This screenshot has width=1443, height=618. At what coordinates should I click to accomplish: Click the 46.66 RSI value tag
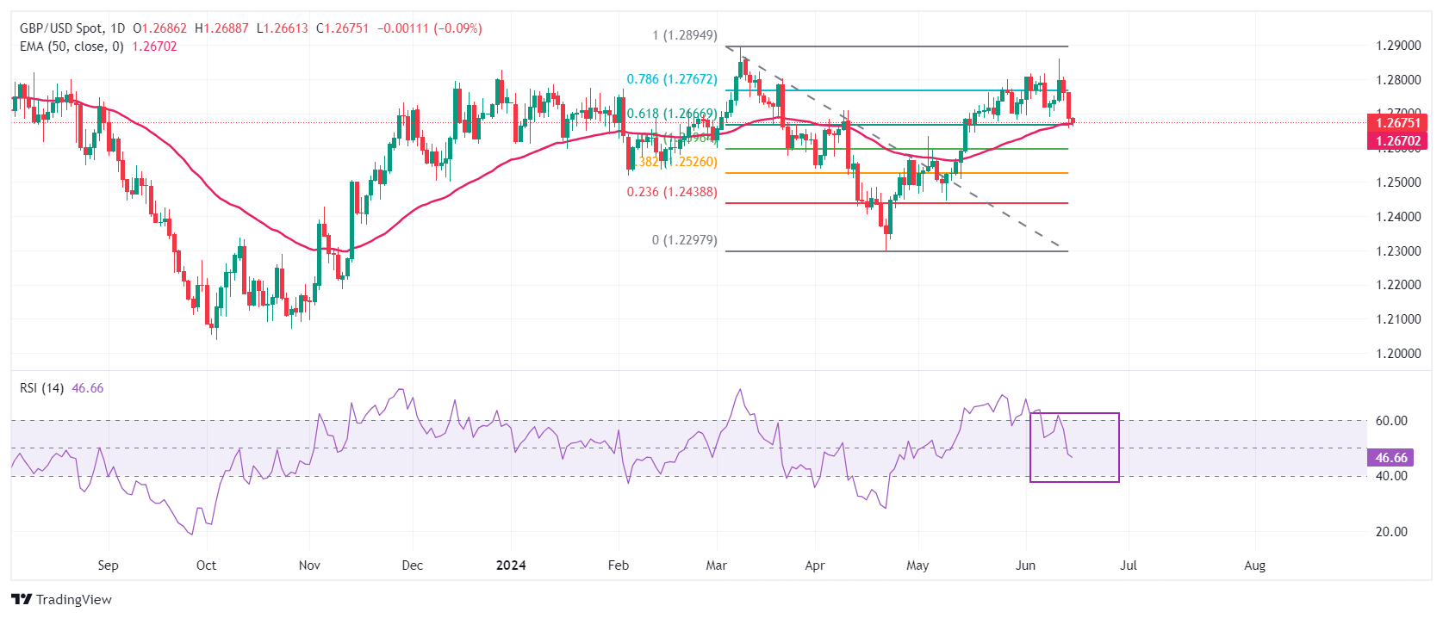pos(1391,458)
